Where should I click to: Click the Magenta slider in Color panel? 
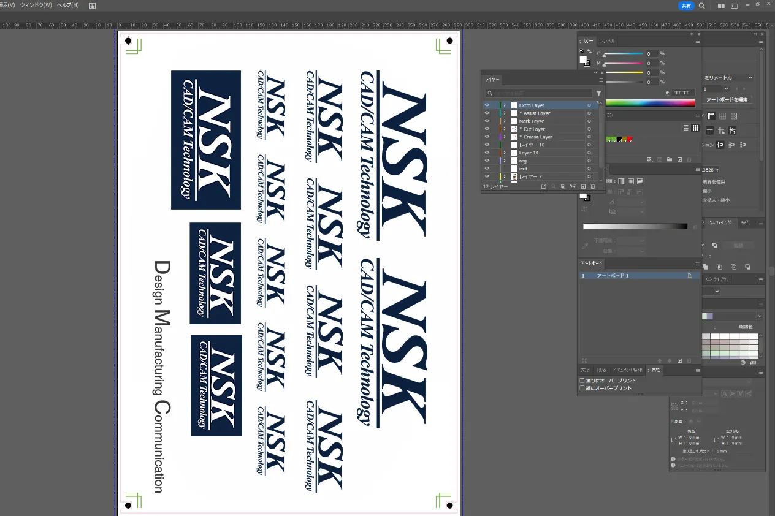623,63
